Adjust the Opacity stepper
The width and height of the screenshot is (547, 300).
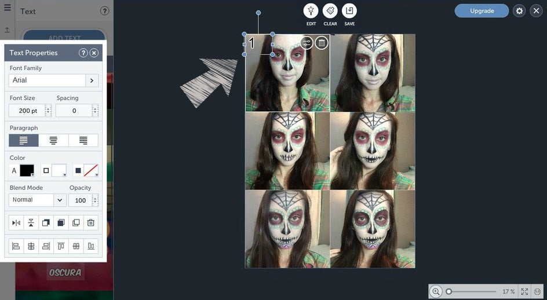click(x=95, y=200)
